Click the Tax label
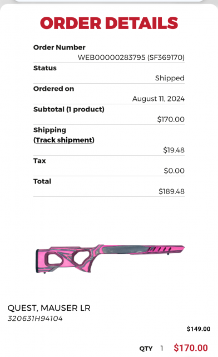Viewport: 218px width, 357px height. pyautogui.click(x=39, y=161)
